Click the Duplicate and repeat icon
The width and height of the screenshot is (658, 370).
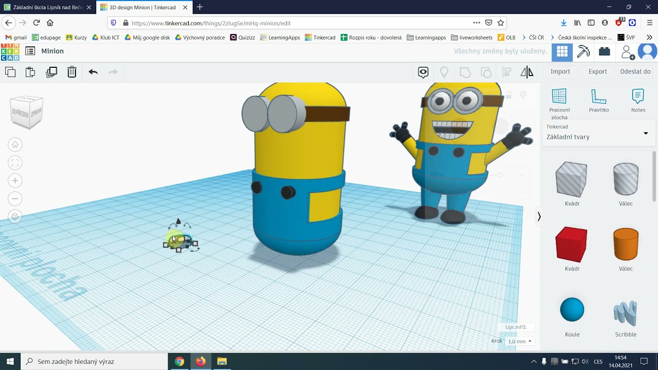click(51, 72)
